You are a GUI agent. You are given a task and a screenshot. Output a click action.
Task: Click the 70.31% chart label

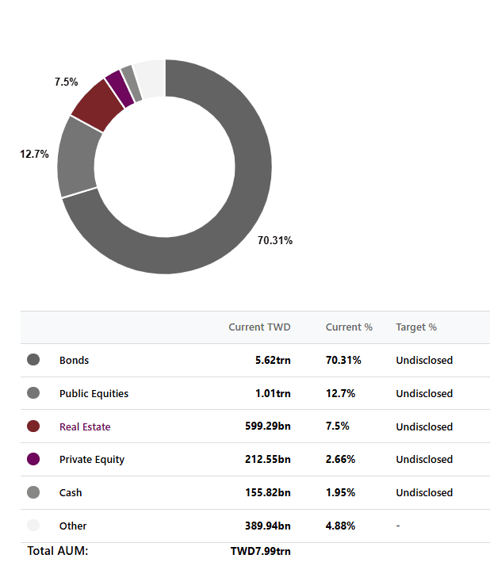tap(275, 240)
